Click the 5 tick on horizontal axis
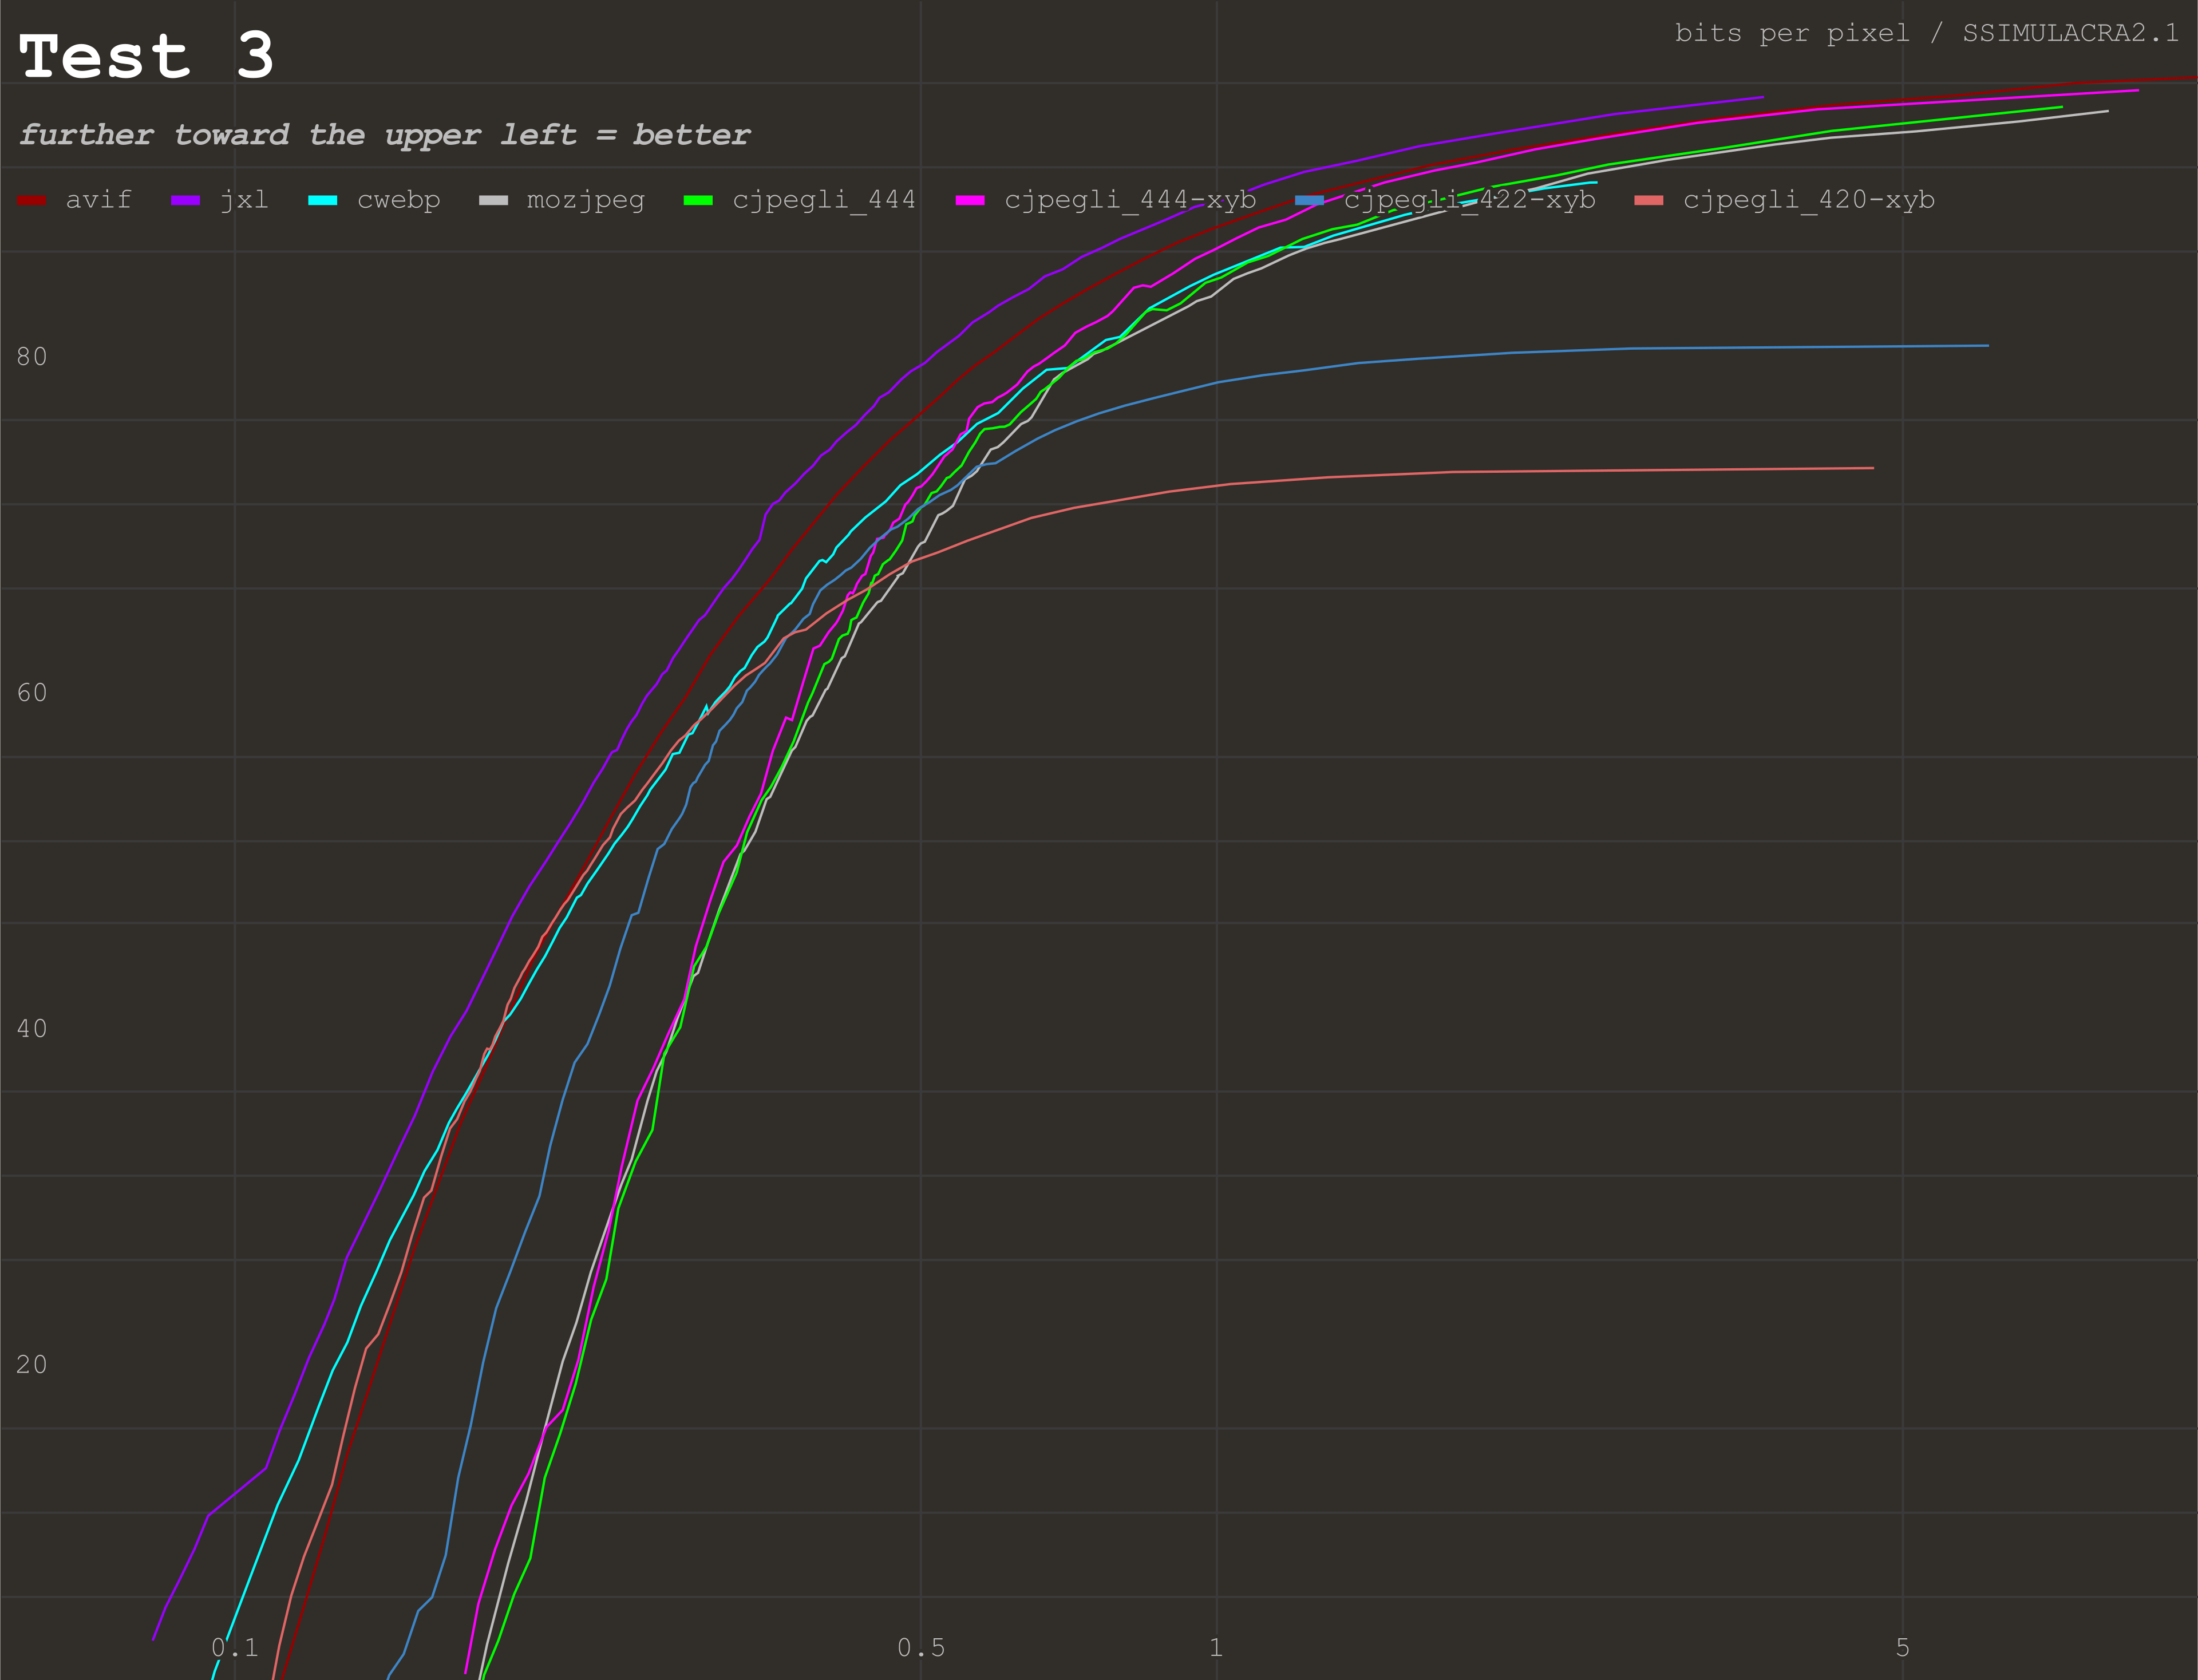Screen dimensions: 2198x1680 1902,1647
